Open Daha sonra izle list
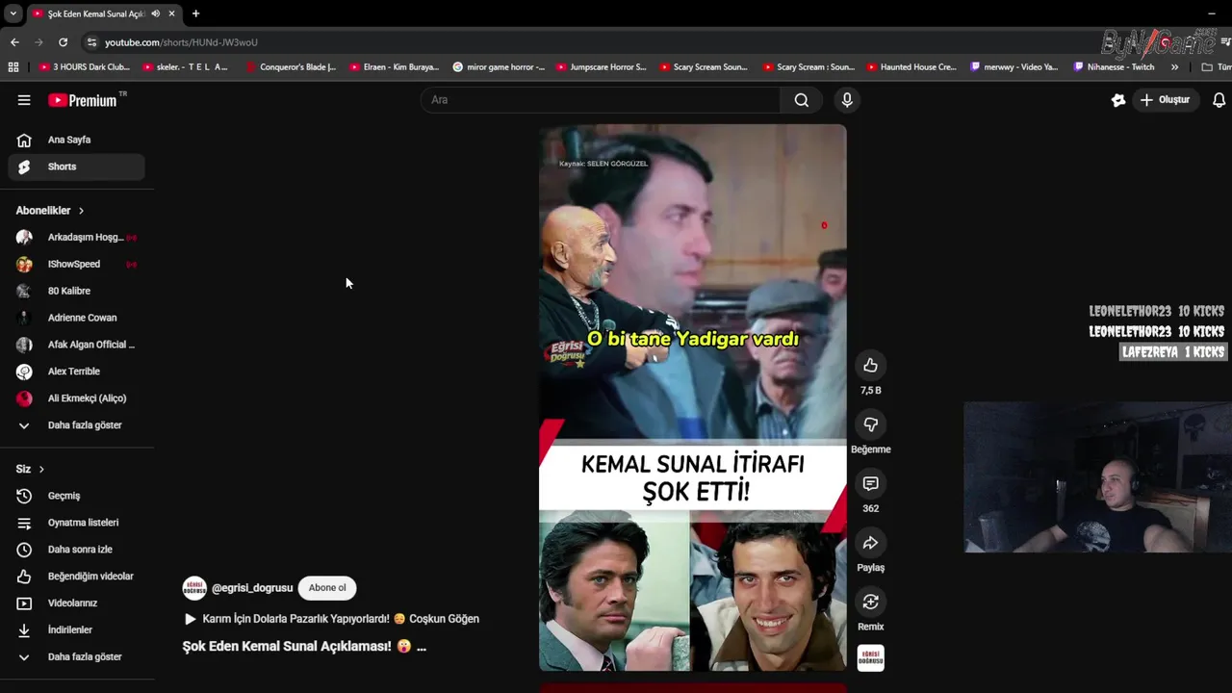This screenshot has width=1232, height=693. coord(77,550)
